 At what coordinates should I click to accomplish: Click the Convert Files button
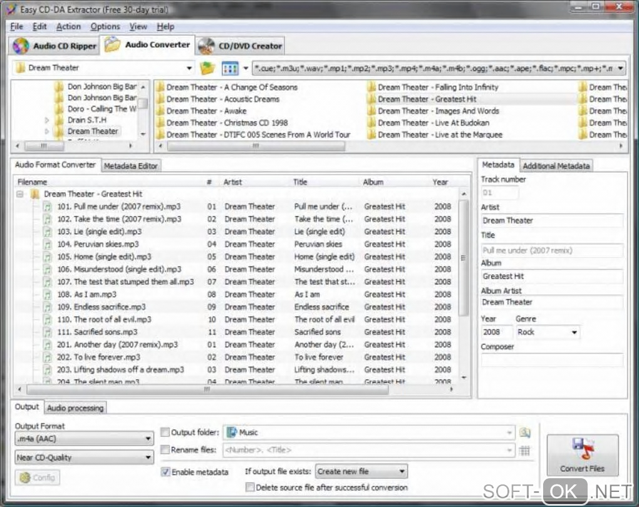582,455
